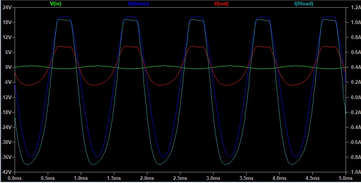Click the 4.0ms time axis label
361x183 pixels.
(x=279, y=178)
